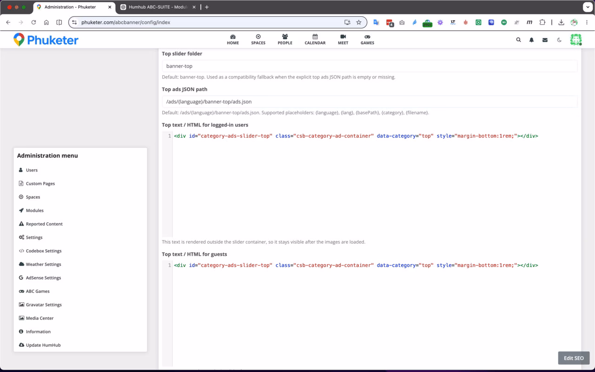The width and height of the screenshot is (595, 372).
Task: Open the LT LanguageTool extension
Action: (453, 22)
